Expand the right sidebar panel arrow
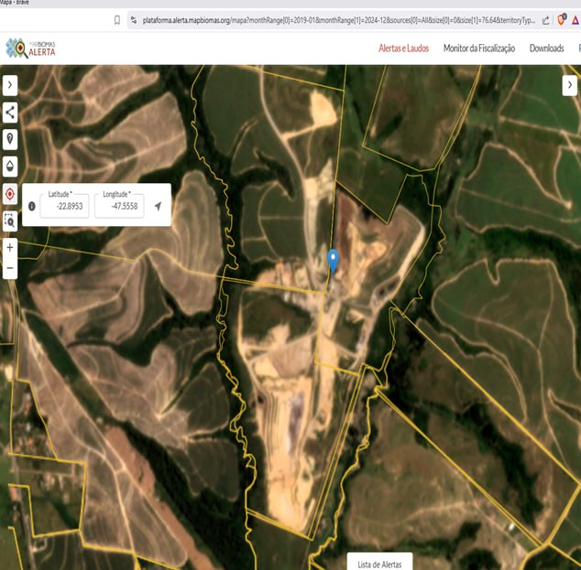 [570, 85]
